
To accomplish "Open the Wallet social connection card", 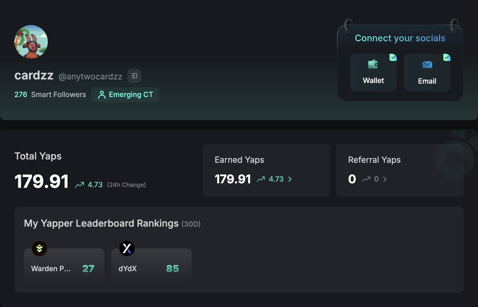I will coord(373,72).
